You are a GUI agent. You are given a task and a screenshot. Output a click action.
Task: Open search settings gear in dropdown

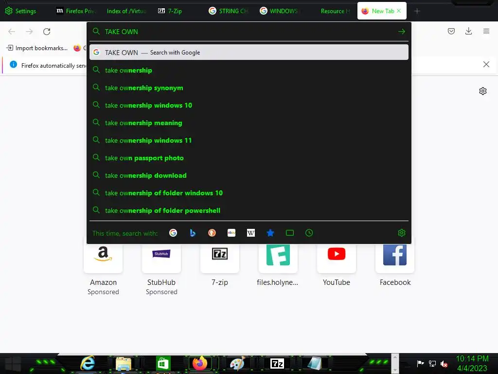pos(401,233)
